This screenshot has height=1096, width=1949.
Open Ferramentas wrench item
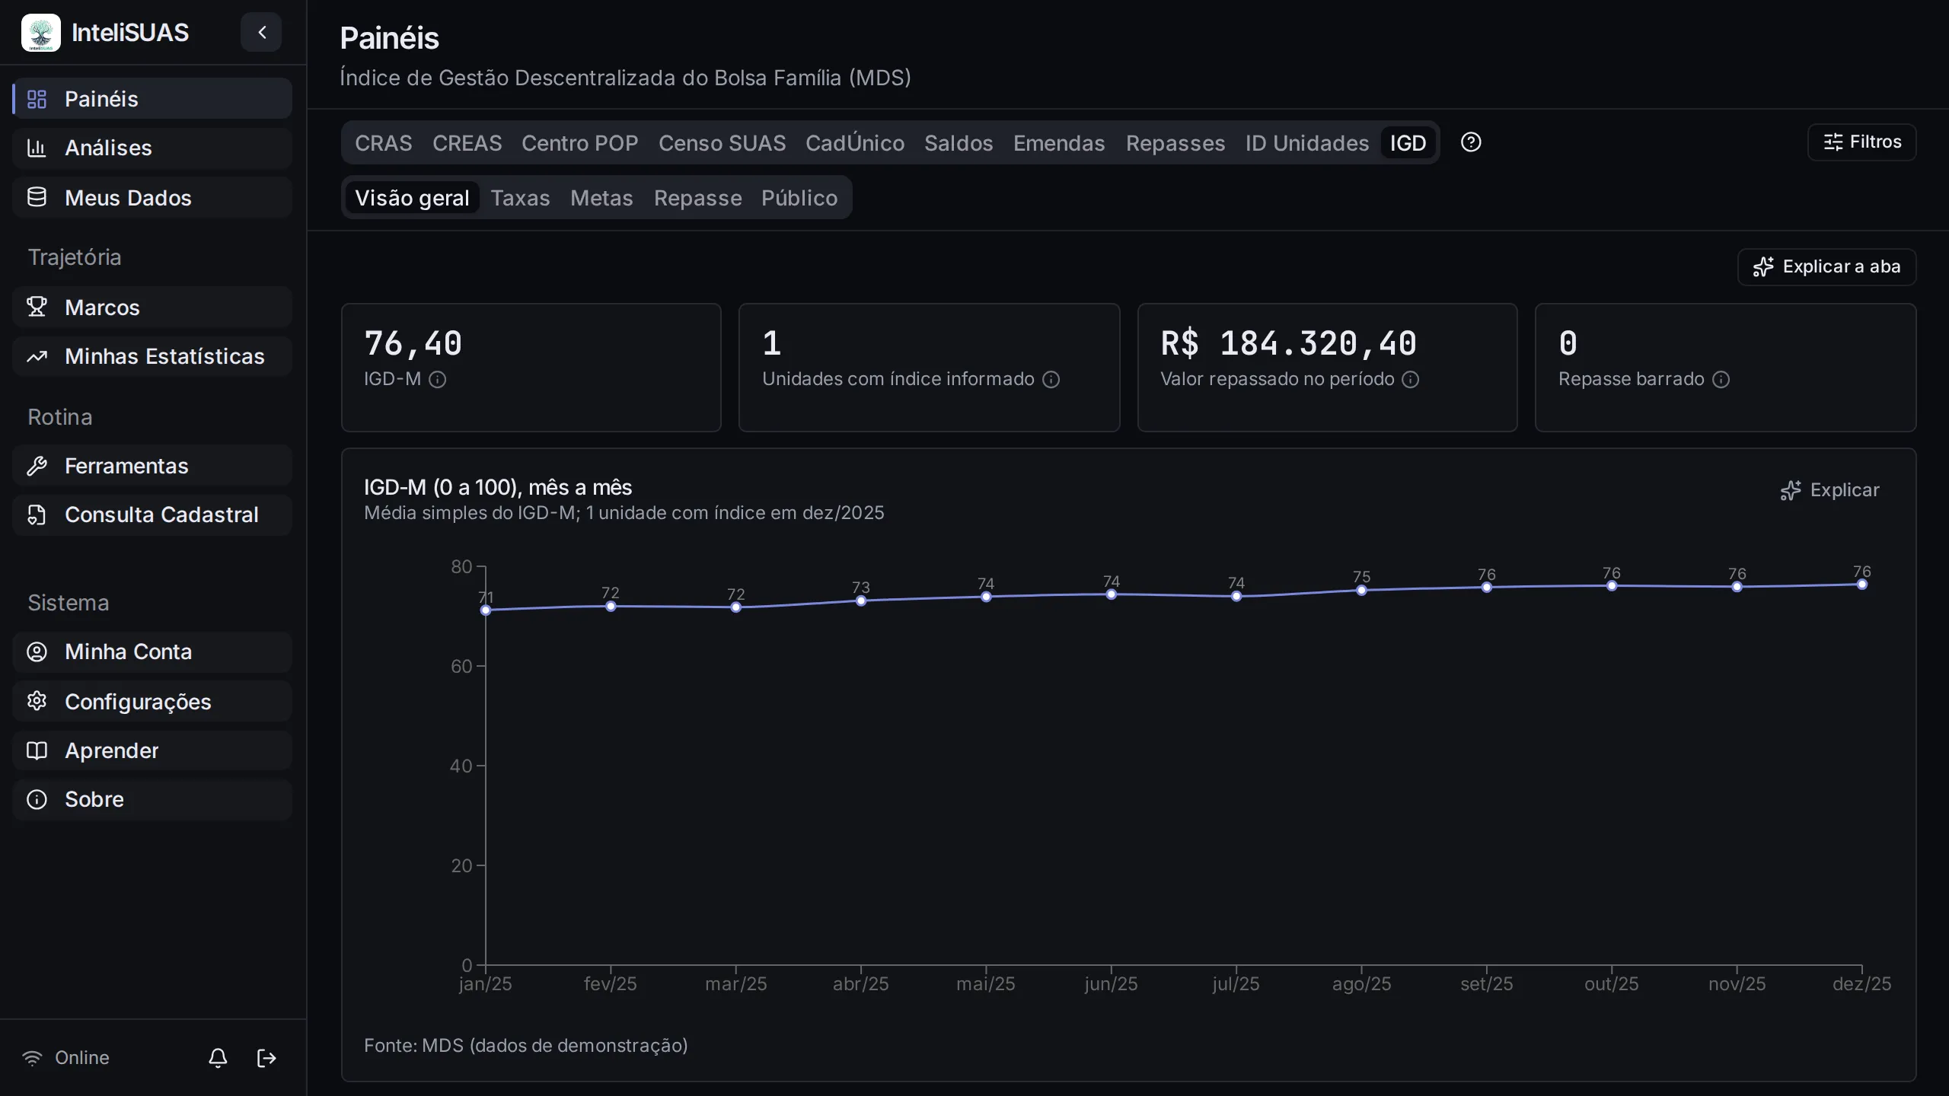tap(152, 466)
